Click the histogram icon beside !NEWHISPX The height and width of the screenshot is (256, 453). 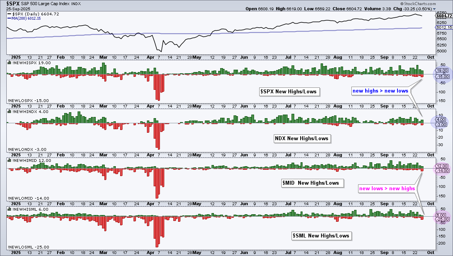click(x=9, y=63)
